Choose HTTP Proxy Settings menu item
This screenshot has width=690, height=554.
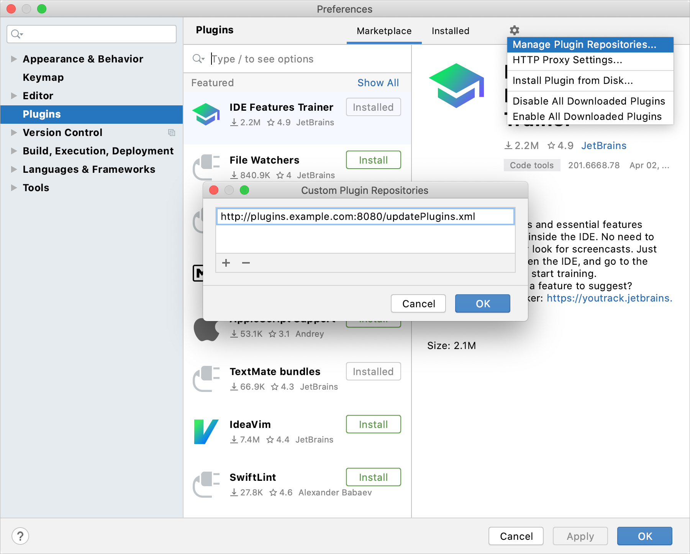tap(590, 60)
